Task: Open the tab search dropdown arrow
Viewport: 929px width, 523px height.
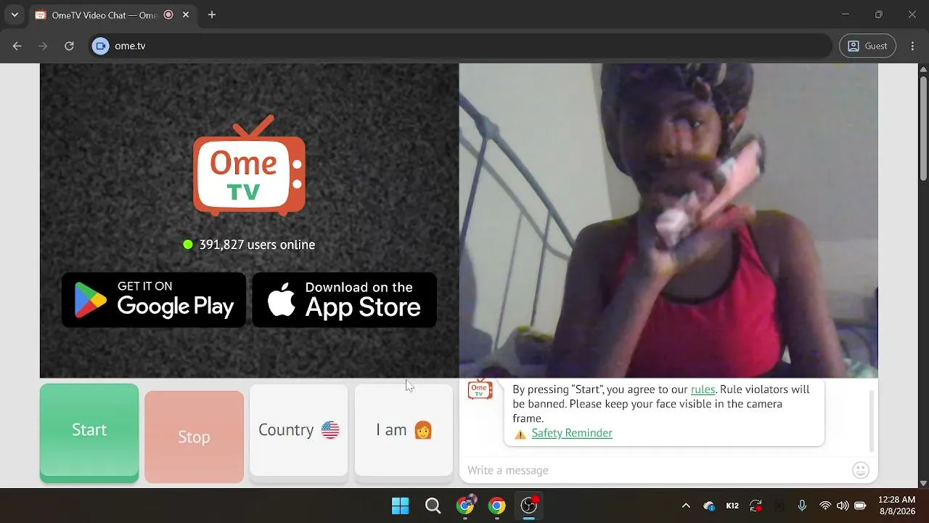Action: coord(15,15)
